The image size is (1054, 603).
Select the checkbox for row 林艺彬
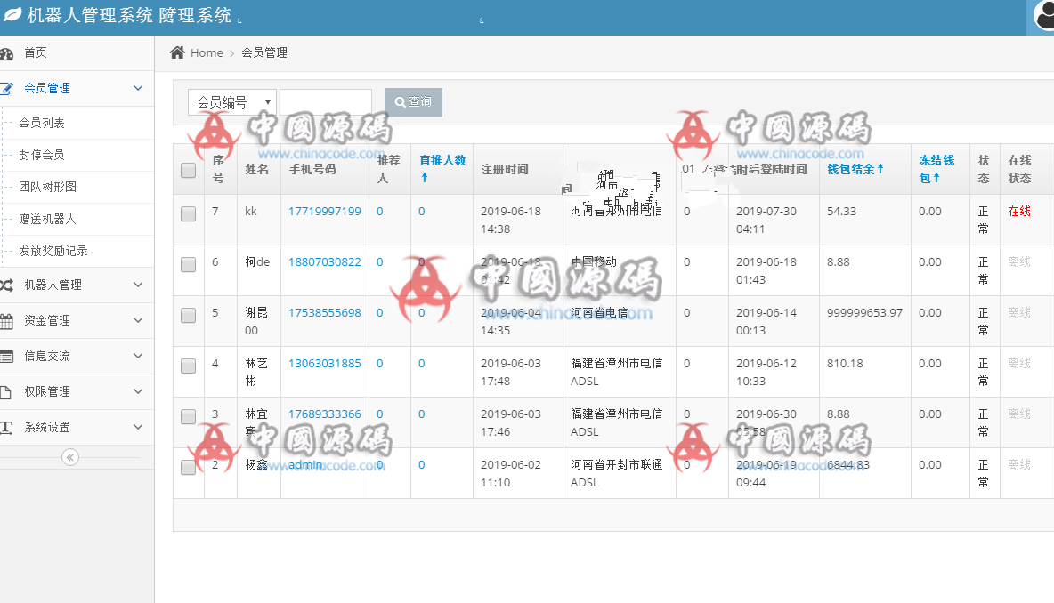point(188,366)
